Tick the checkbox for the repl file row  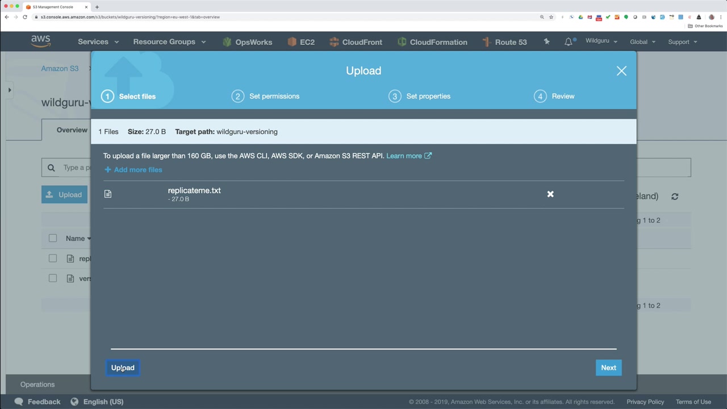click(53, 258)
